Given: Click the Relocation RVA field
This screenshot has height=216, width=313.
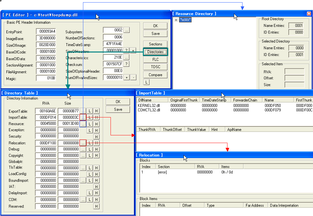Looking at the screenshot, I should [46, 143].
